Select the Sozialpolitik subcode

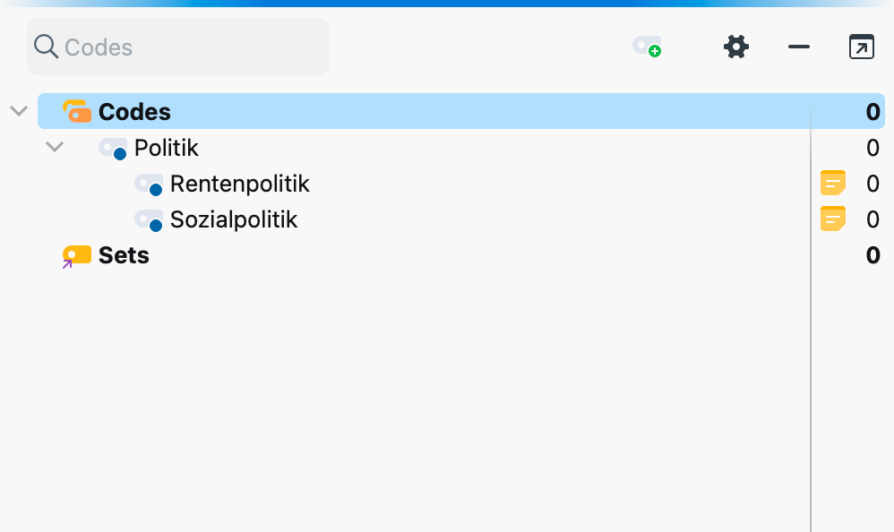pyautogui.click(x=234, y=219)
